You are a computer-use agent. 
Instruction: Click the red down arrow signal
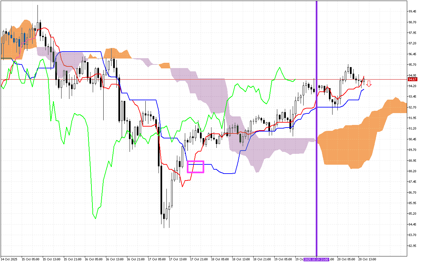[x=369, y=84]
